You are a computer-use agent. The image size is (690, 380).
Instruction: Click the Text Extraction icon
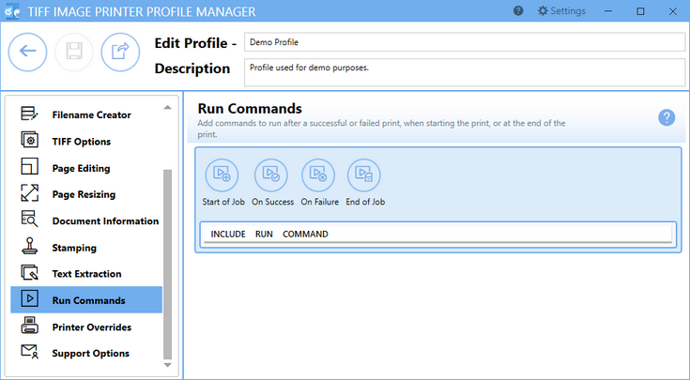coord(29,272)
